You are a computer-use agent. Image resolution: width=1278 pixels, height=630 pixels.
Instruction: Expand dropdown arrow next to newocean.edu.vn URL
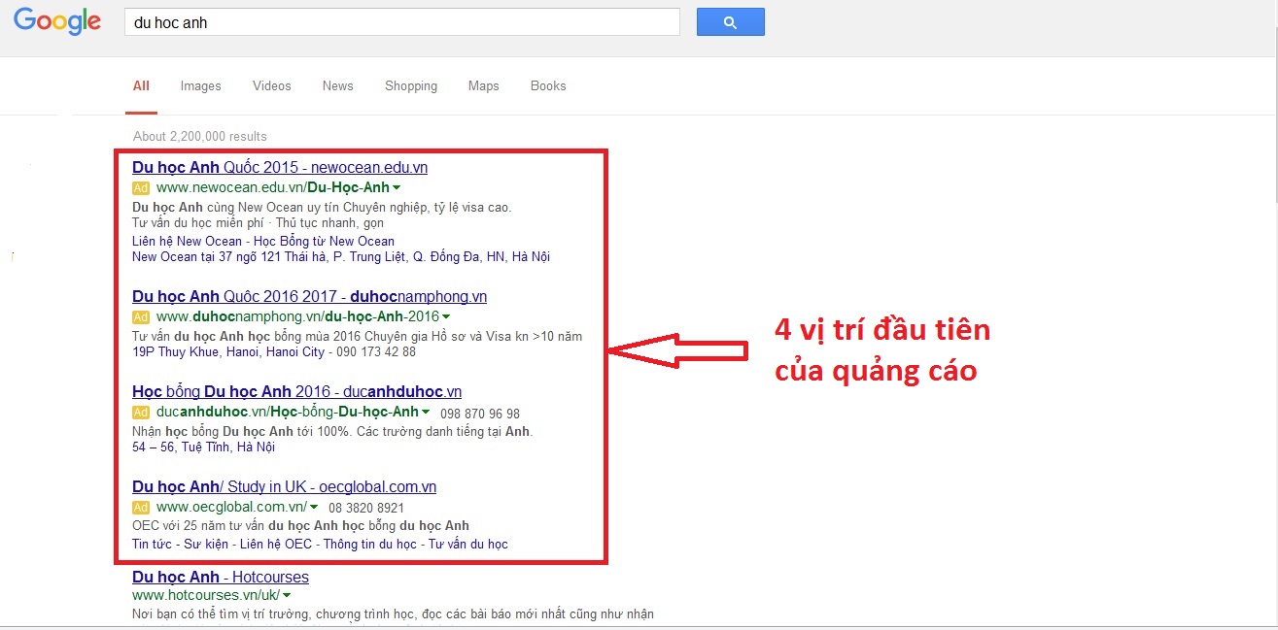click(397, 187)
